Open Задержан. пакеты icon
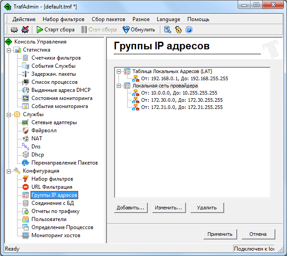This screenshot has width=287, height=256. point(26,74)
